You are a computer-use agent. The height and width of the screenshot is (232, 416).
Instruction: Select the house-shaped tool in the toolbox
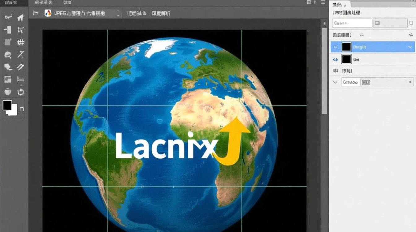tap(20, 18)
